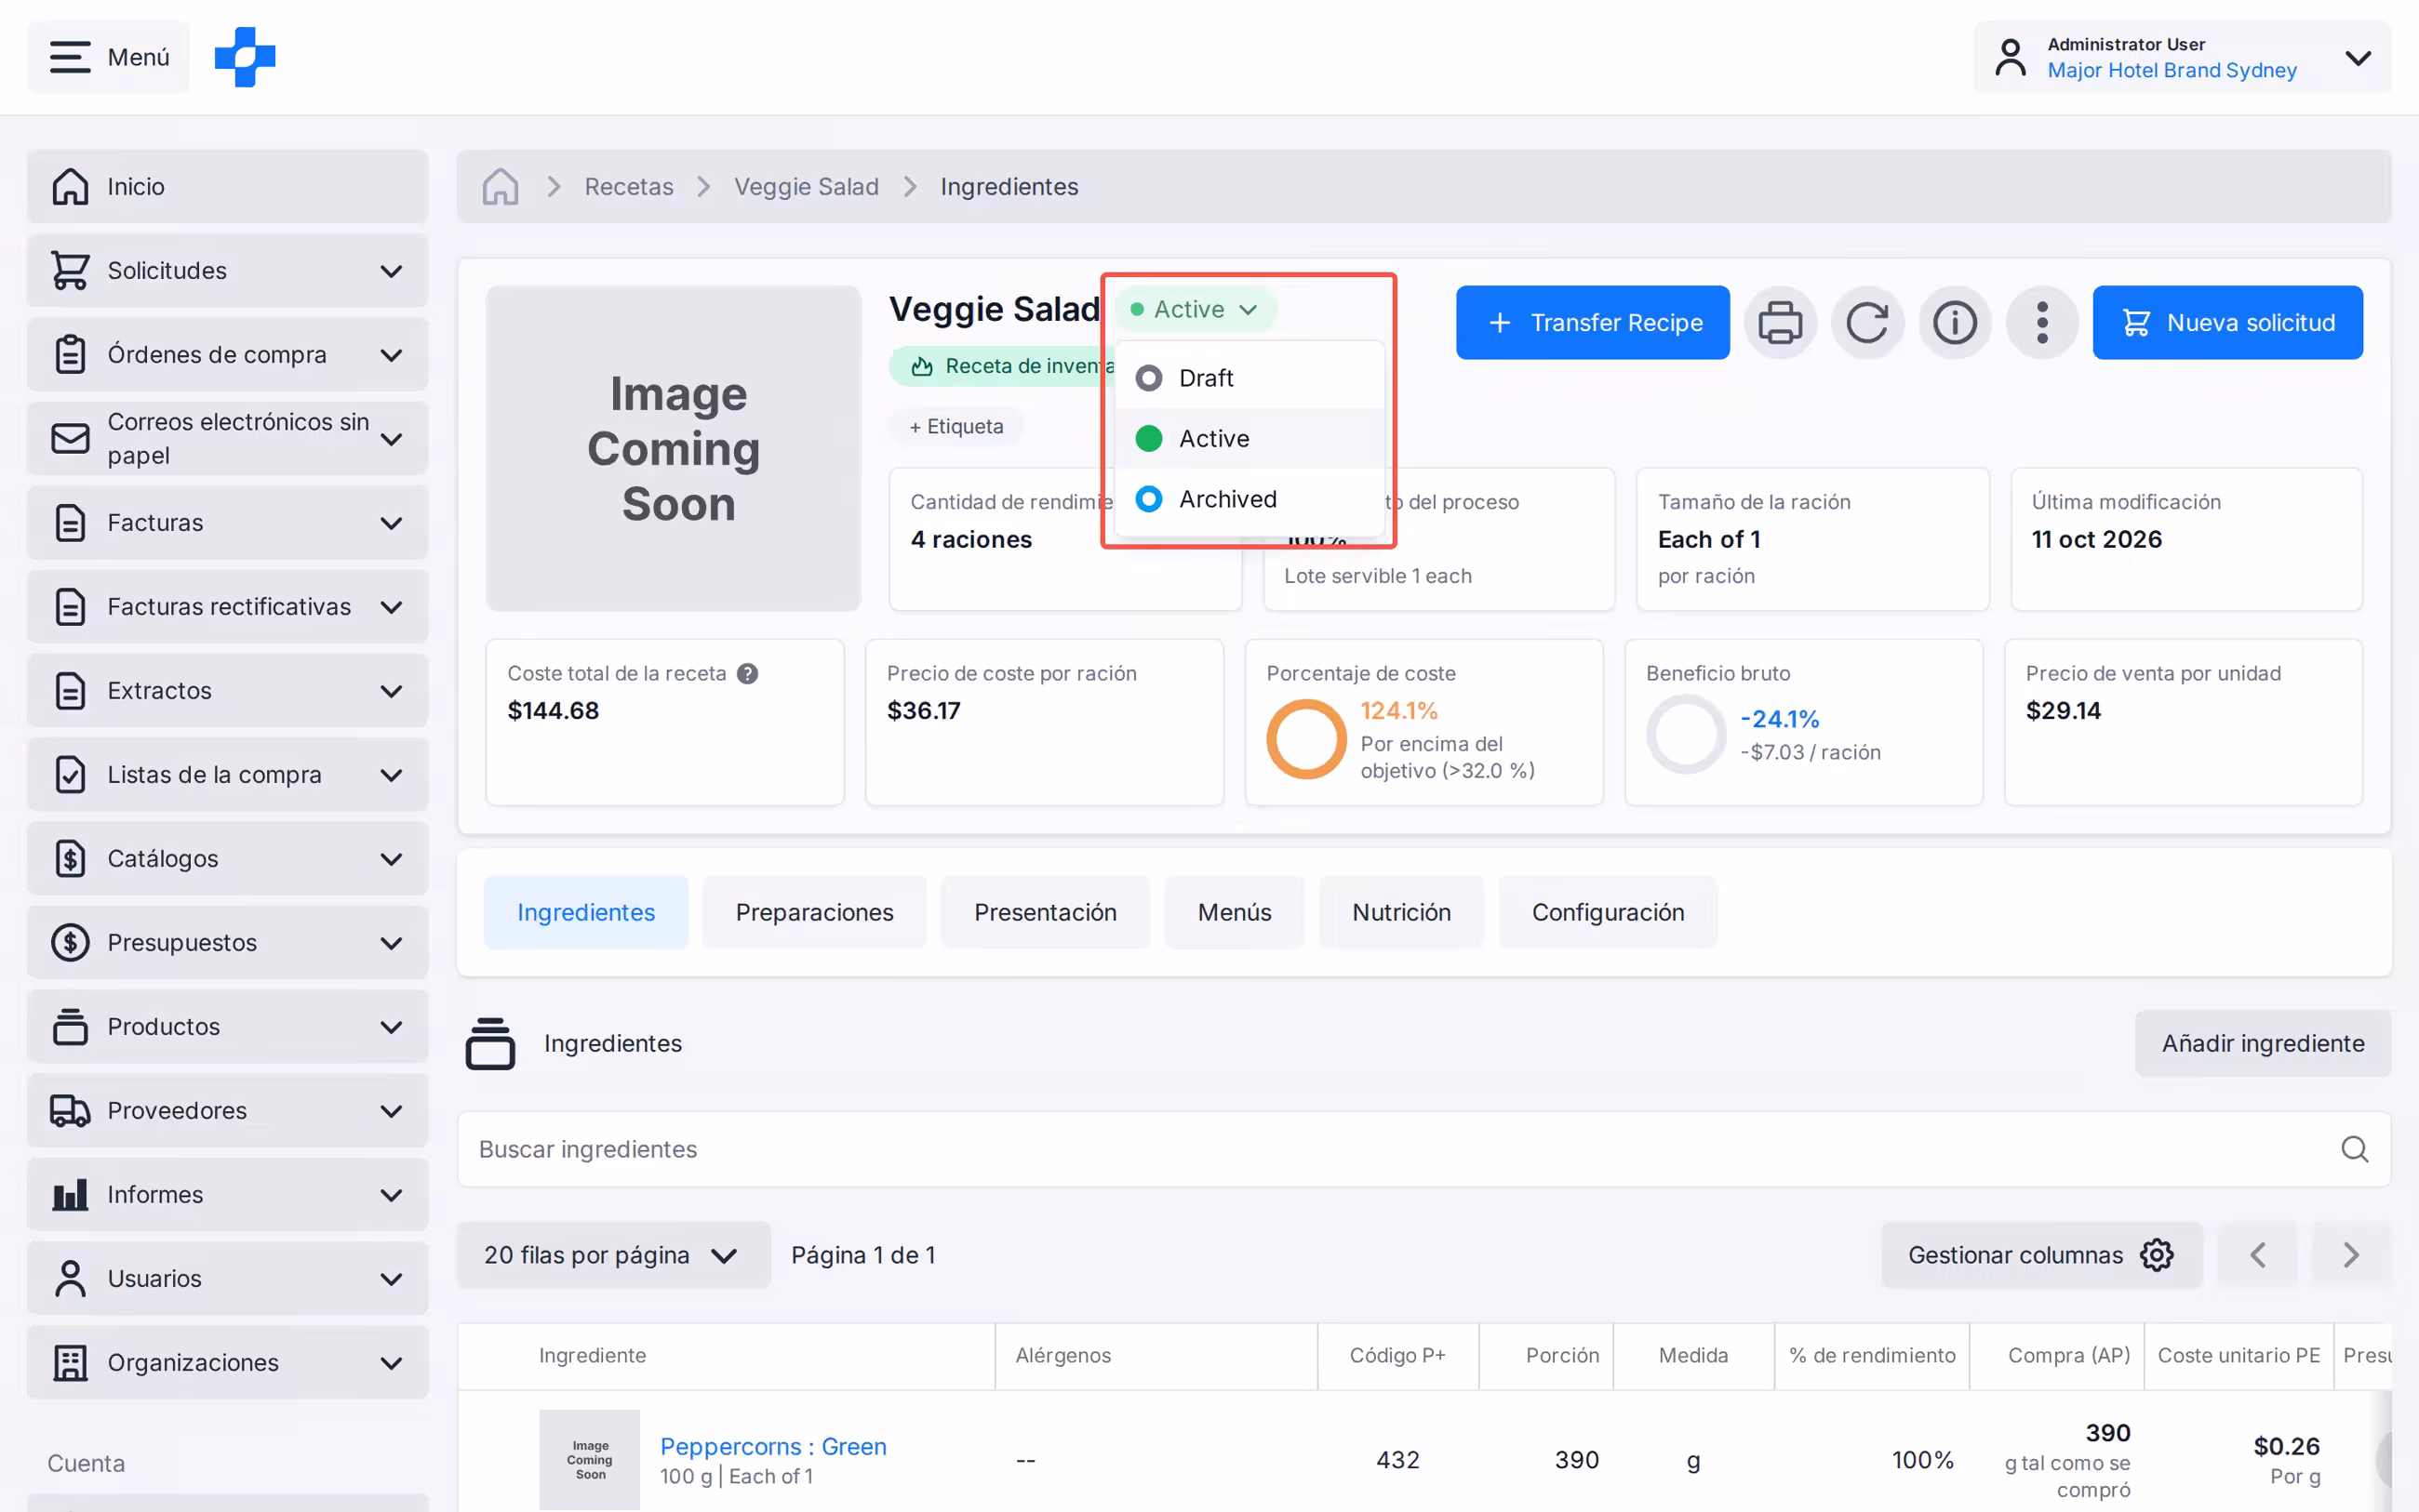Refresh the recipe with the reload icon

point(1866,322)
